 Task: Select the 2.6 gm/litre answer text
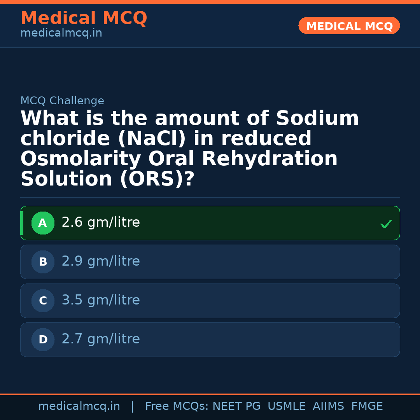click(x=101, y=222)
